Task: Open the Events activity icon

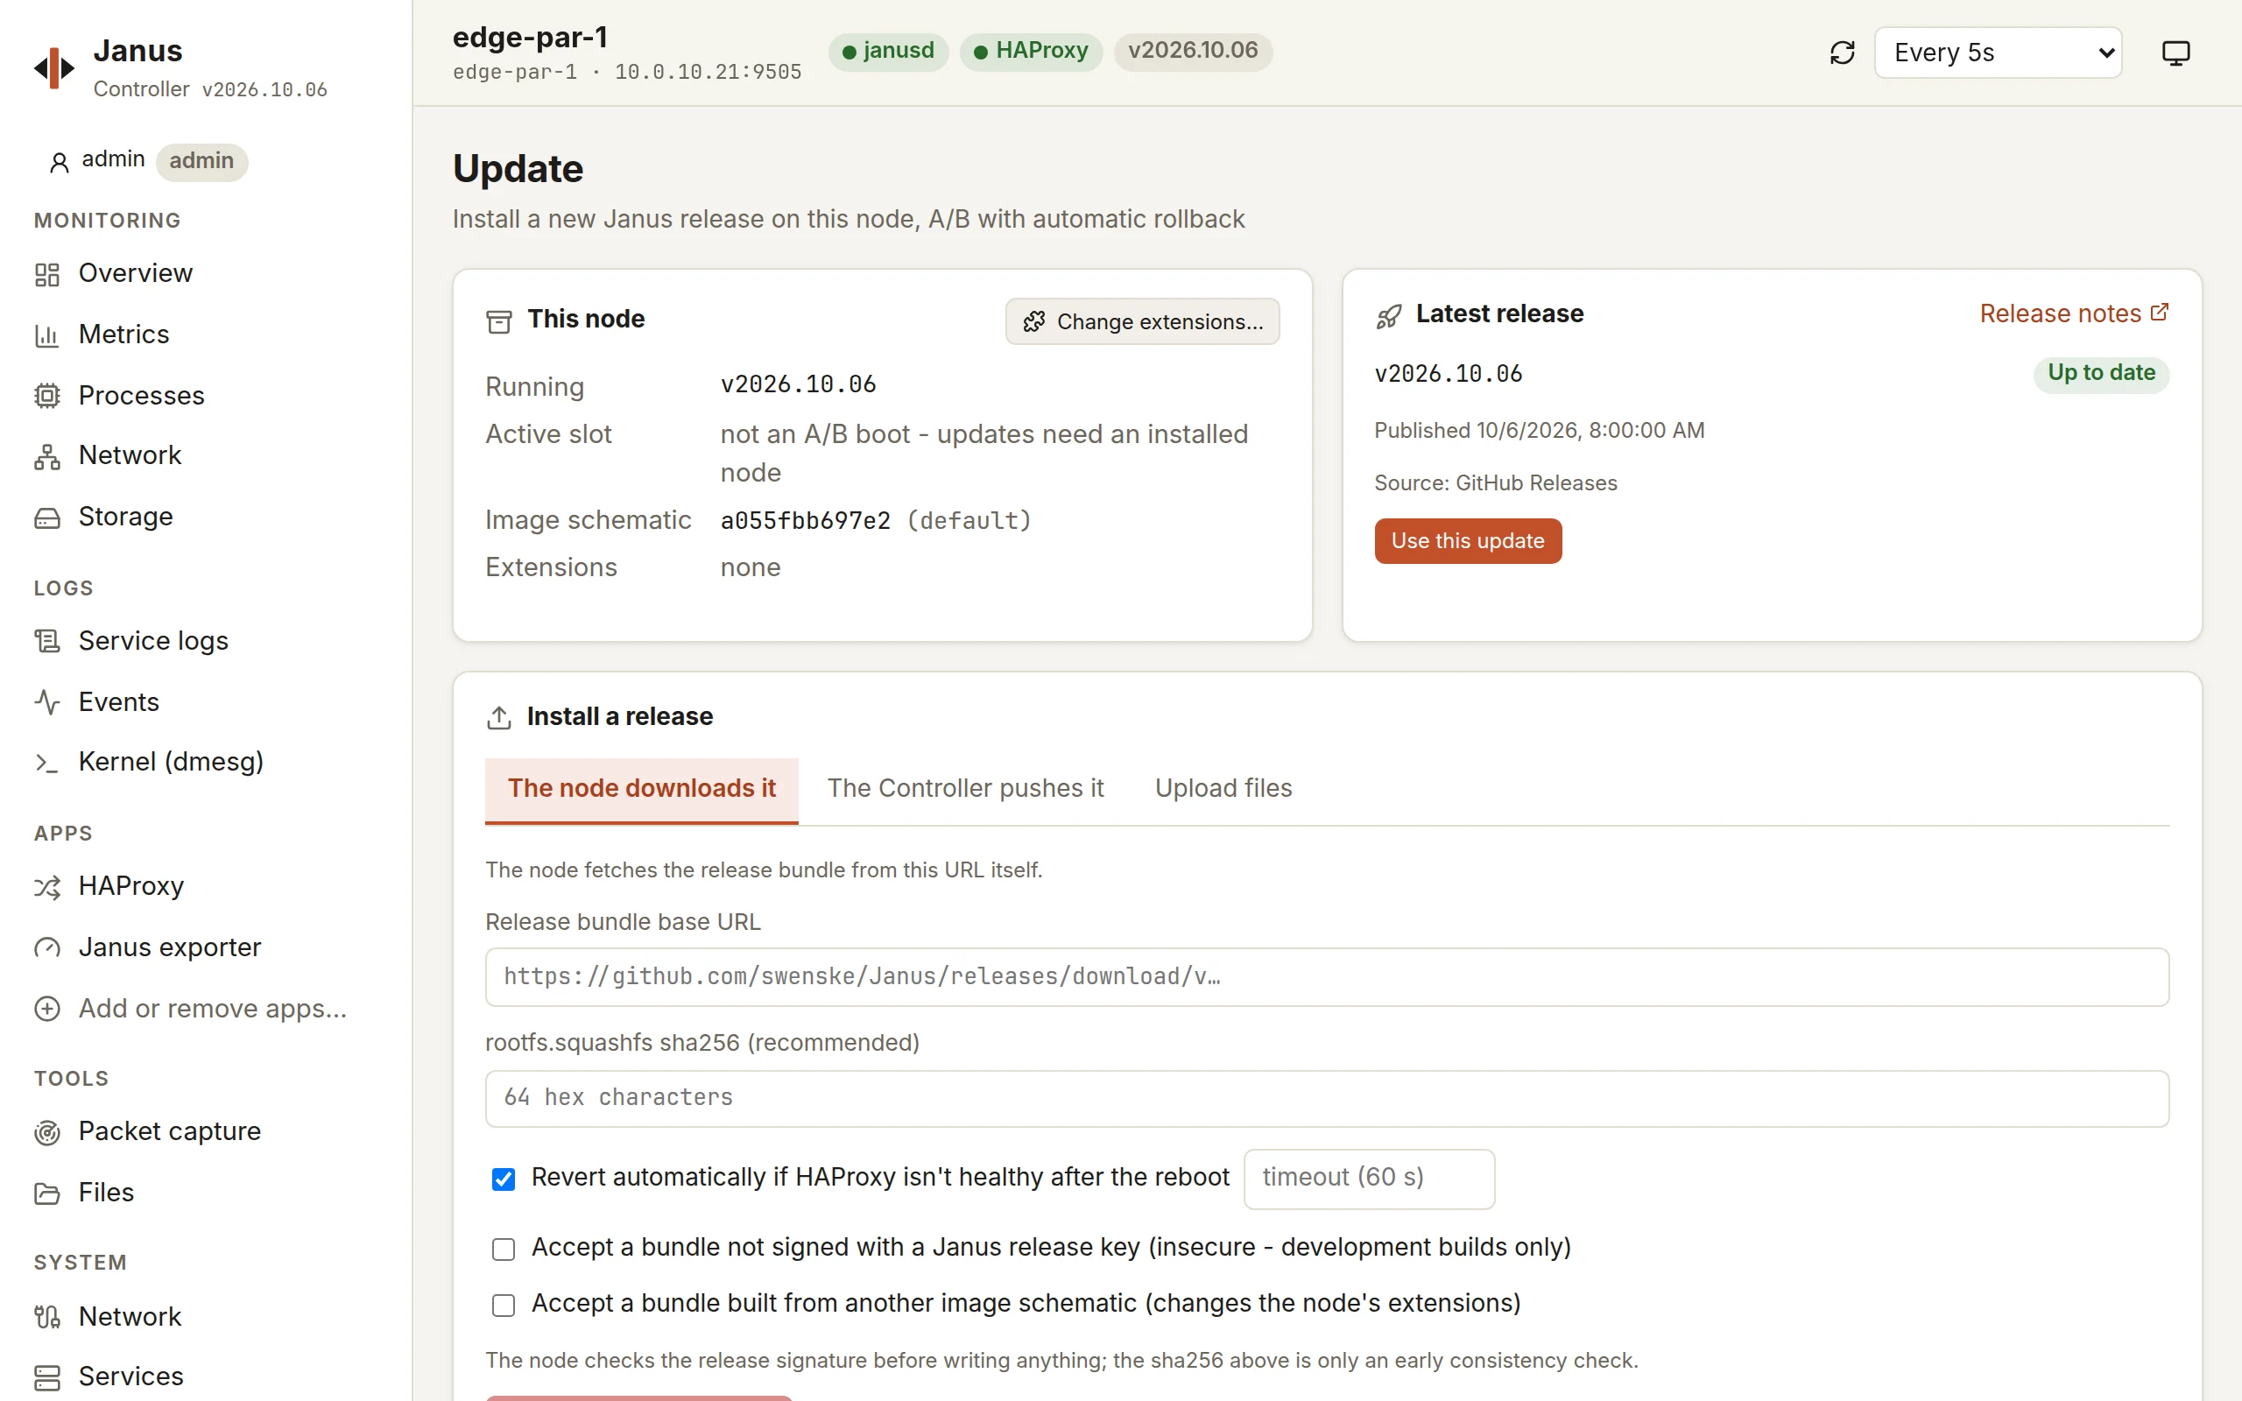Action: [47, 702]
